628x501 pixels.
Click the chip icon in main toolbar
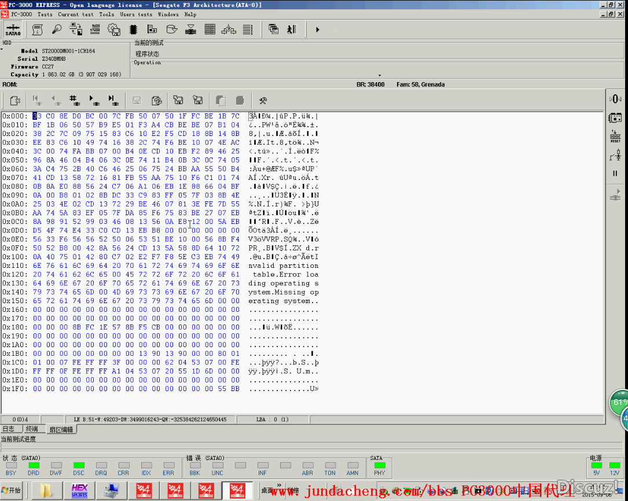click(x=133, y=29)
